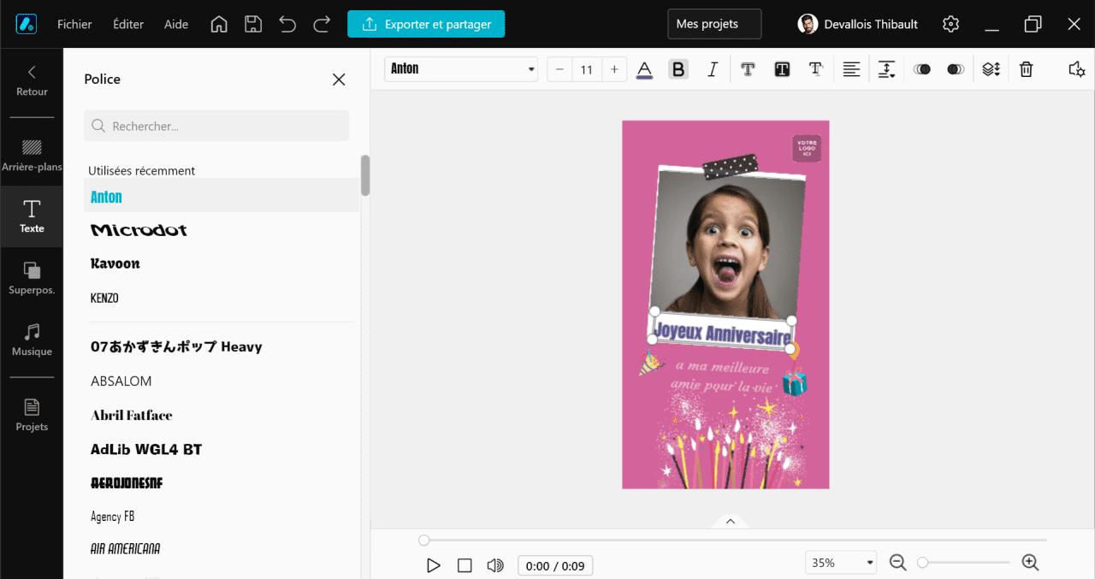Screen dimensions: 1095x579
Task: Open the Musique panel
Action: (32, 338)
